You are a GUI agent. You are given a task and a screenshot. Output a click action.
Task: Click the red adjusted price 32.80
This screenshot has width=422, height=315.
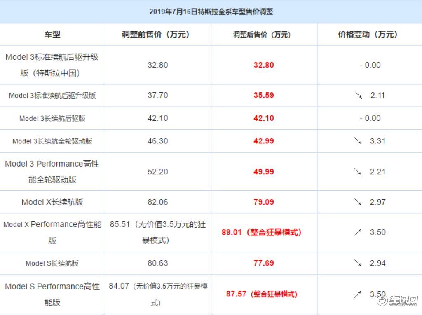click(x=264, y=65)
